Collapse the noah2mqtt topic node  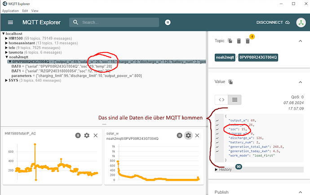point(7,57)
